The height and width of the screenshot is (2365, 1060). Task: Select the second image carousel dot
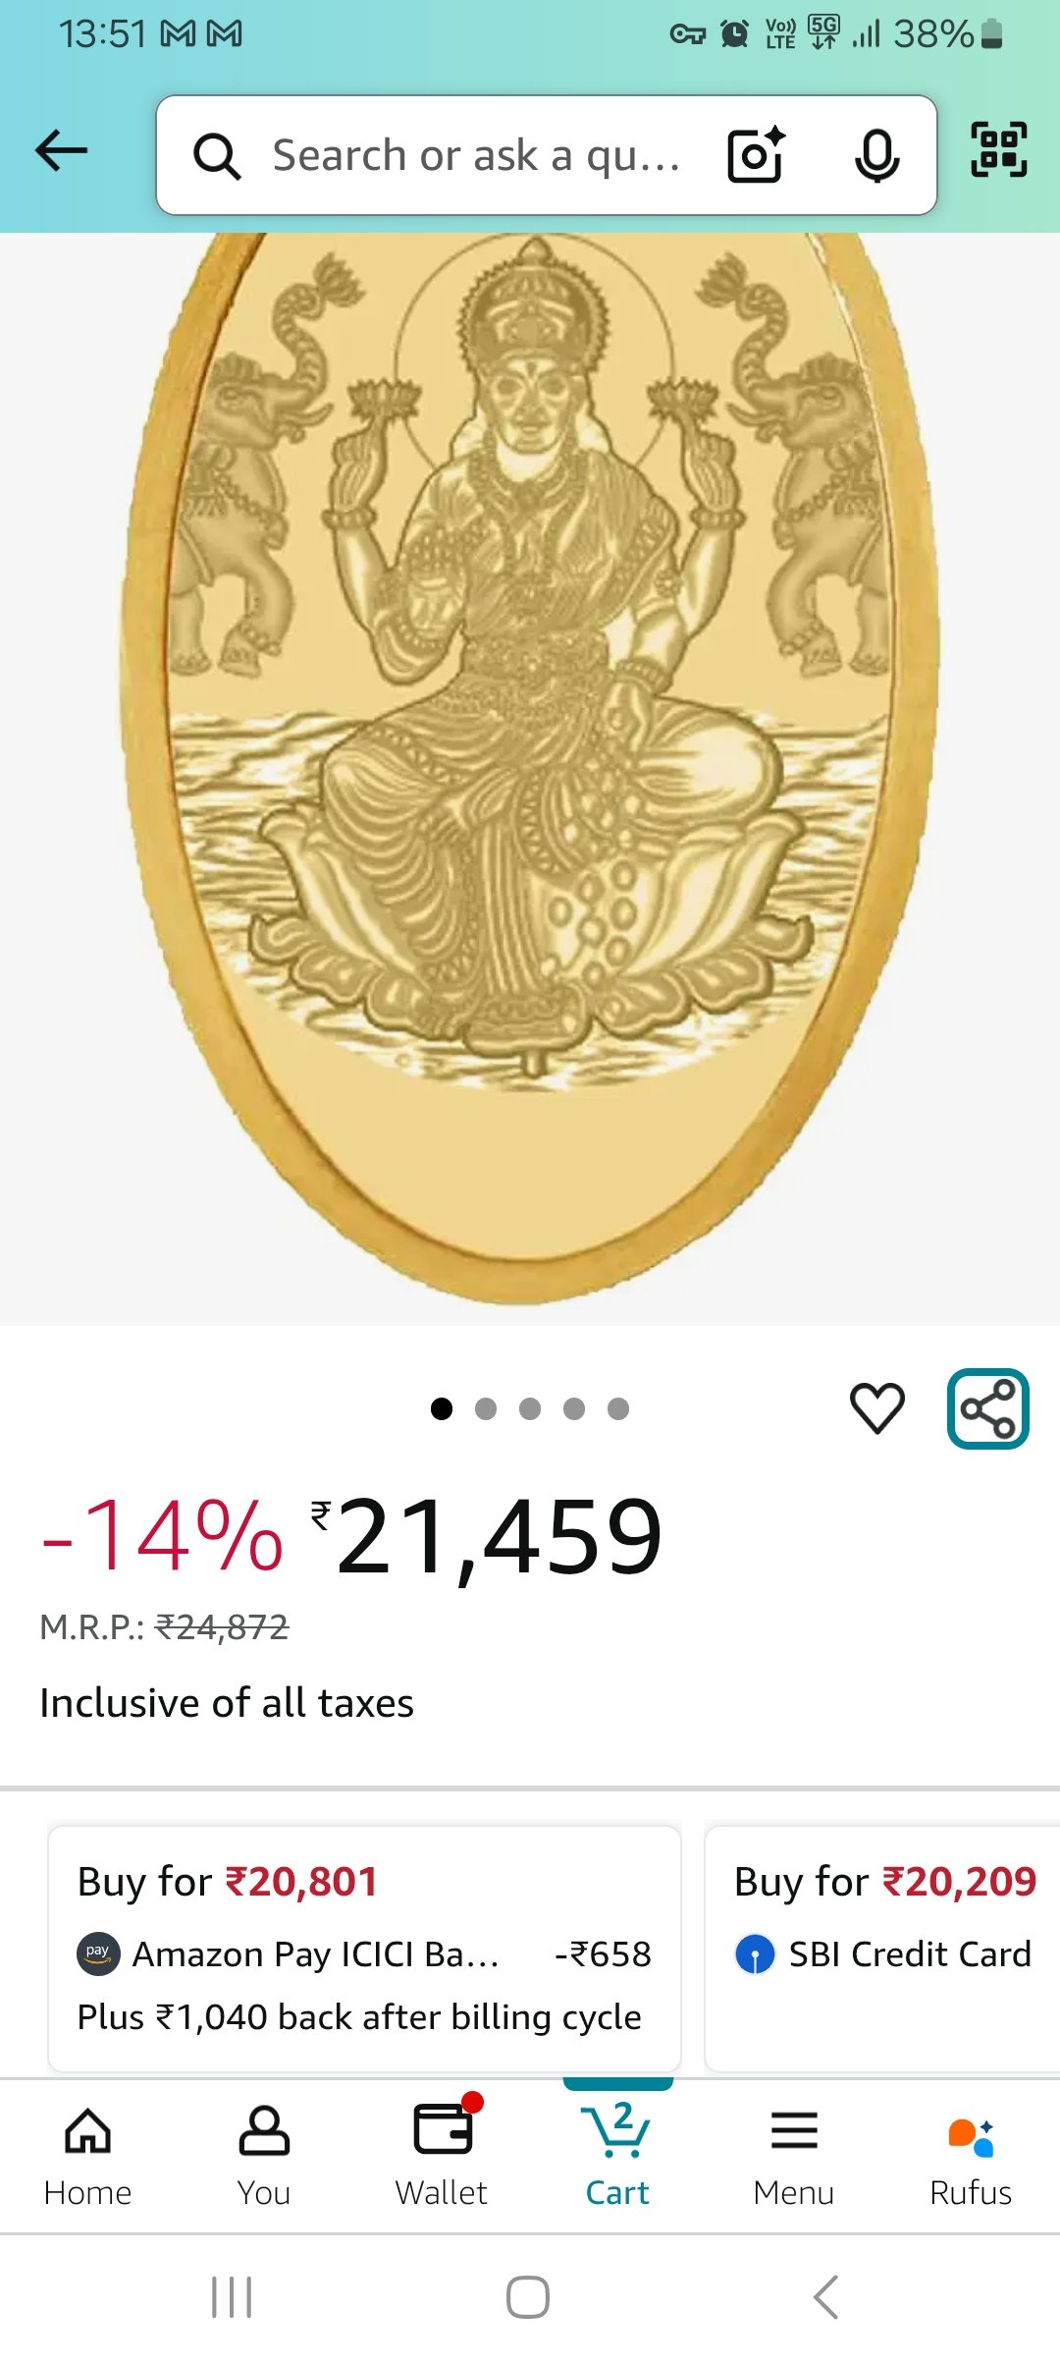coord(486,1409)
